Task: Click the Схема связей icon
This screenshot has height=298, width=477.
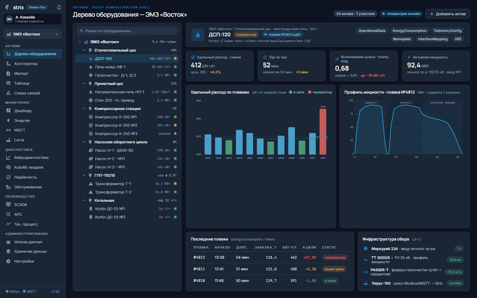Action: click(8, 93)
